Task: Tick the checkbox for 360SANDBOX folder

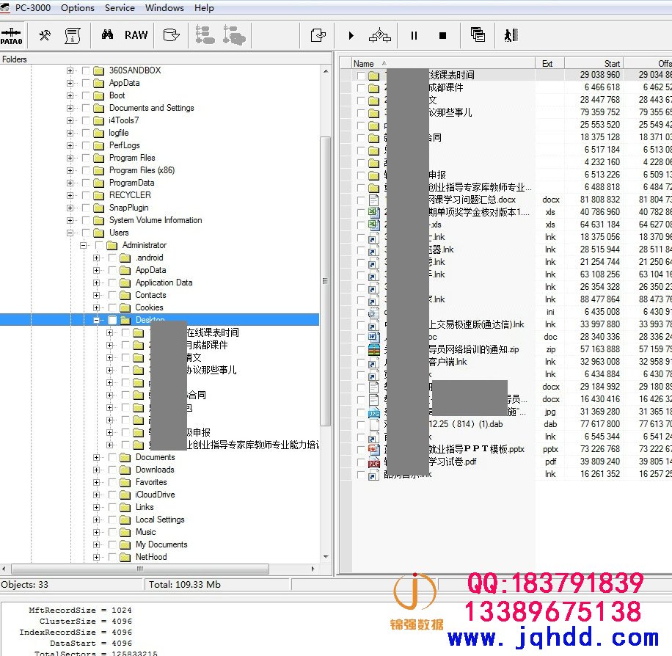Action: tap(86, 70)
